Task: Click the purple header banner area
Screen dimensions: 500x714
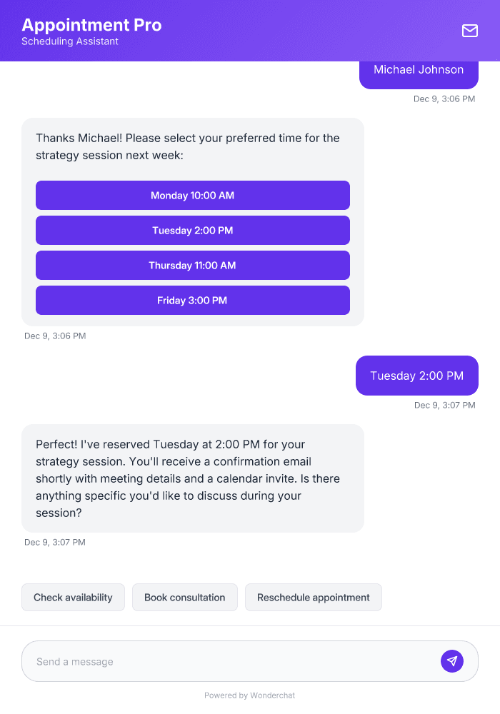Action: (x=286, y=31)
